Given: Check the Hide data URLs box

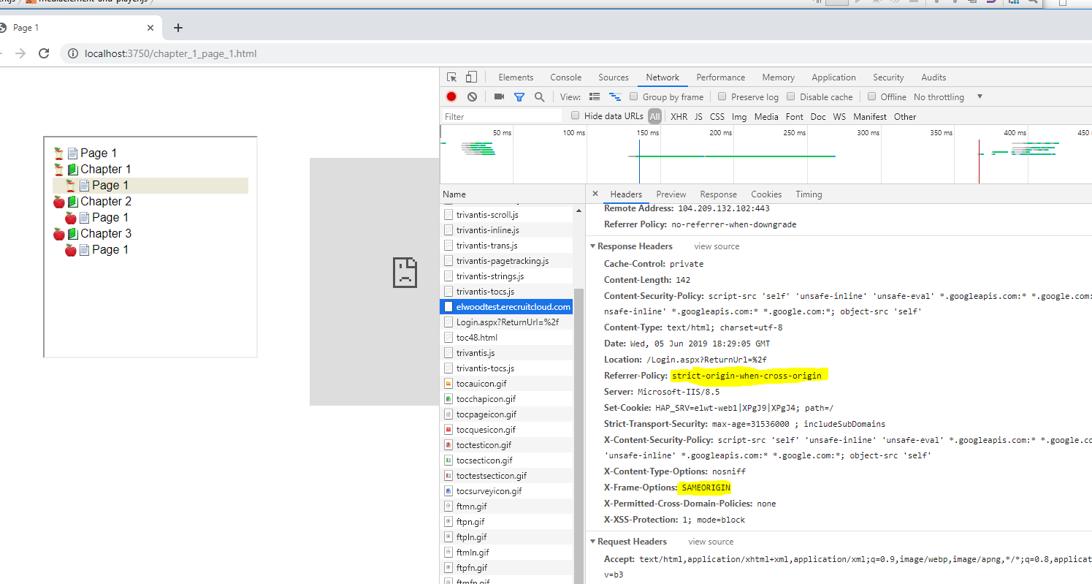Looking at the screenshot, I should click(576, 115).
